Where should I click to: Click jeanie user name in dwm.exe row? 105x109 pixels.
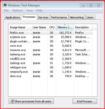(37, 76)
